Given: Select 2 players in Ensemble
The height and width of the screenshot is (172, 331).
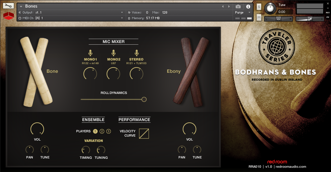Looking at the screenshot, I should tap(102, 131).
